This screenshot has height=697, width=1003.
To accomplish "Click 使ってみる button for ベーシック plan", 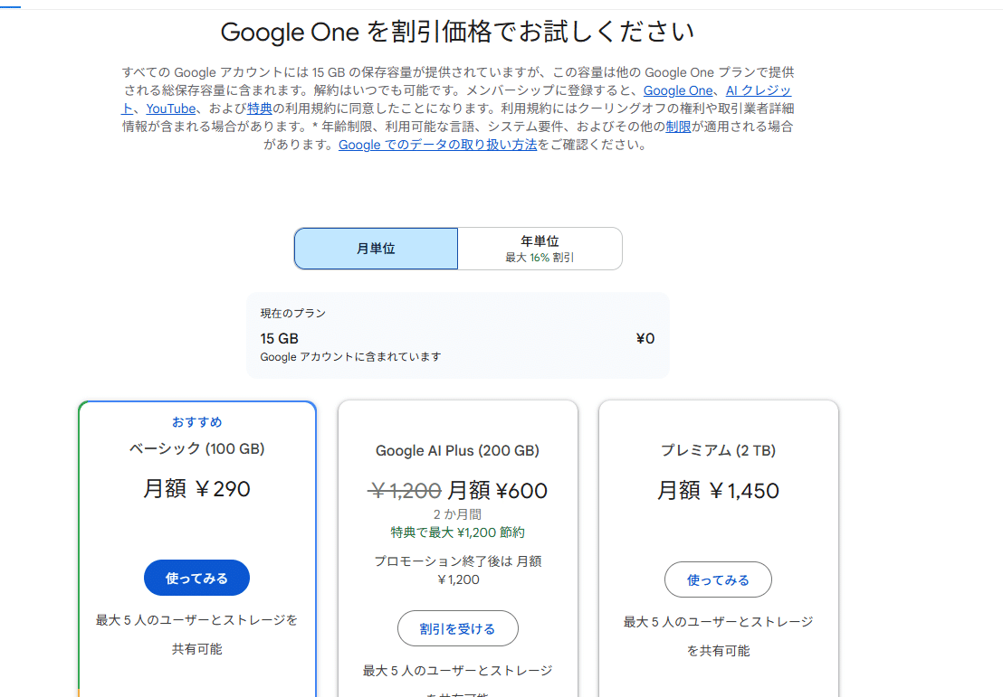I will tap(196, 579).
